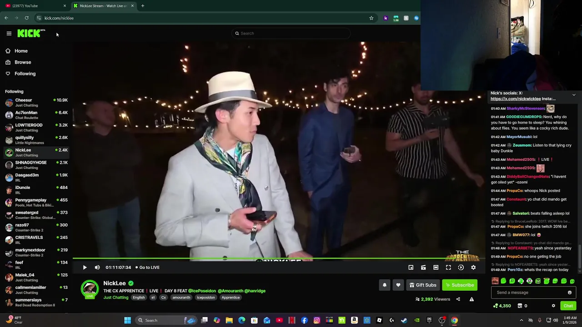582x327 pixels.
Task: Enable mini player mode
Action: tap(411, 268)
